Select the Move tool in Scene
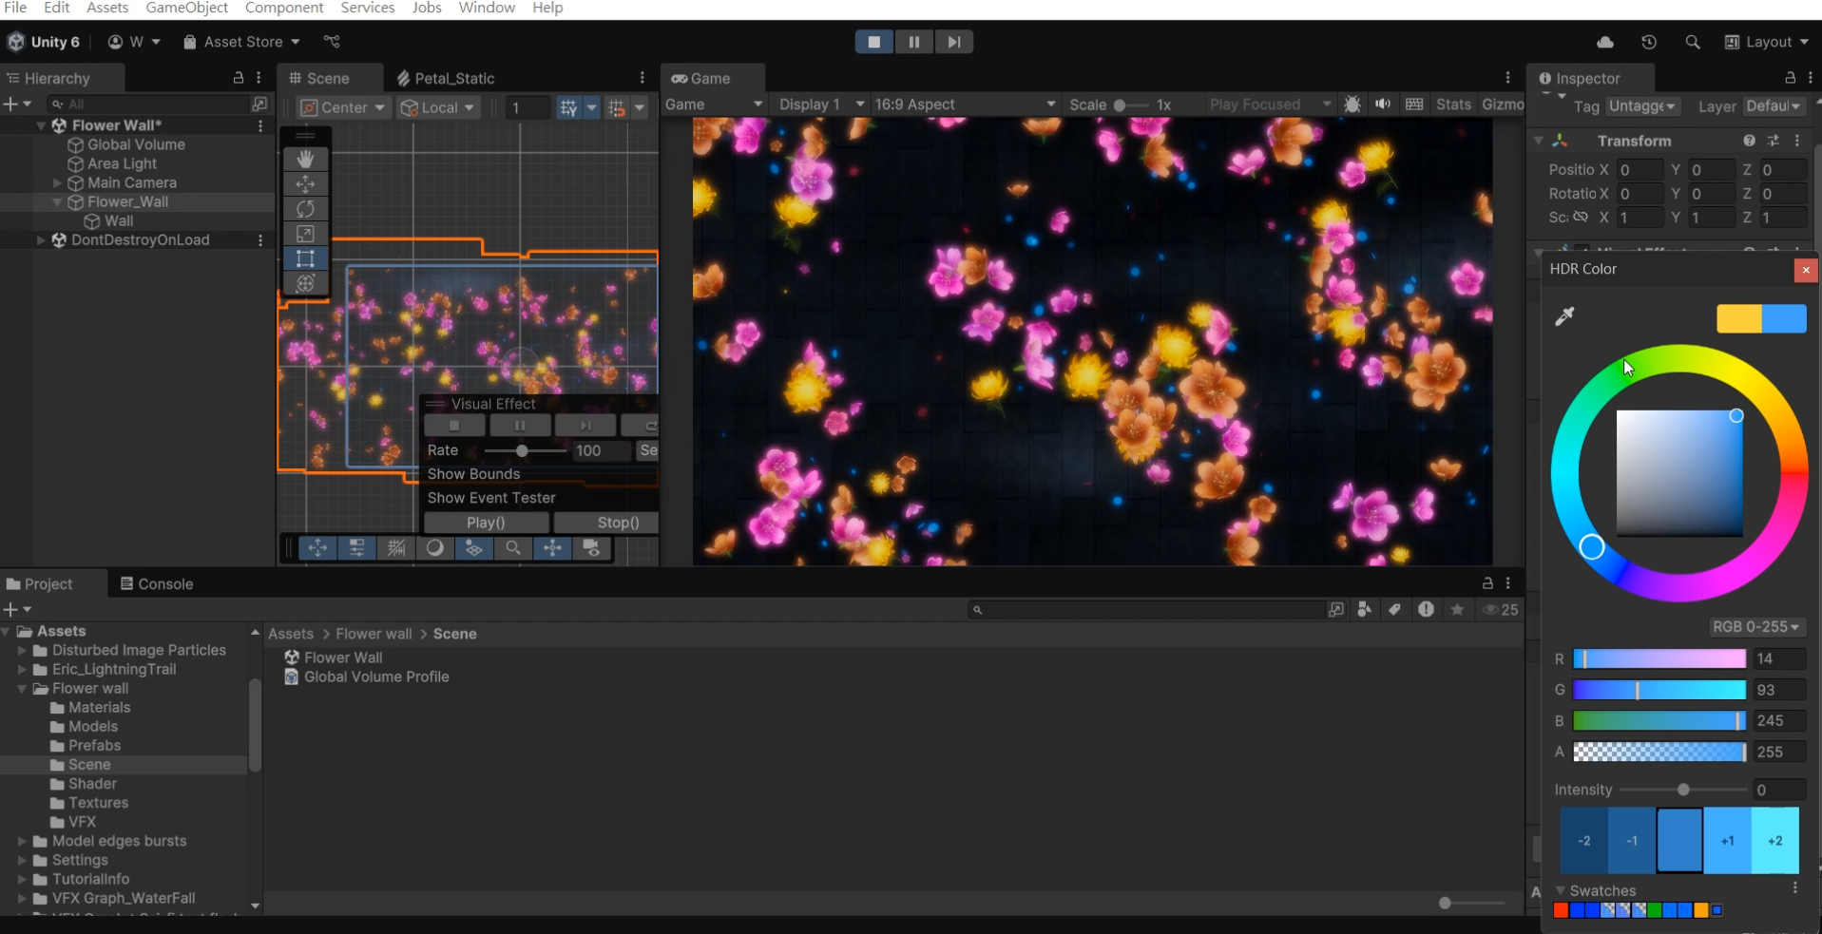 point(305,183)
